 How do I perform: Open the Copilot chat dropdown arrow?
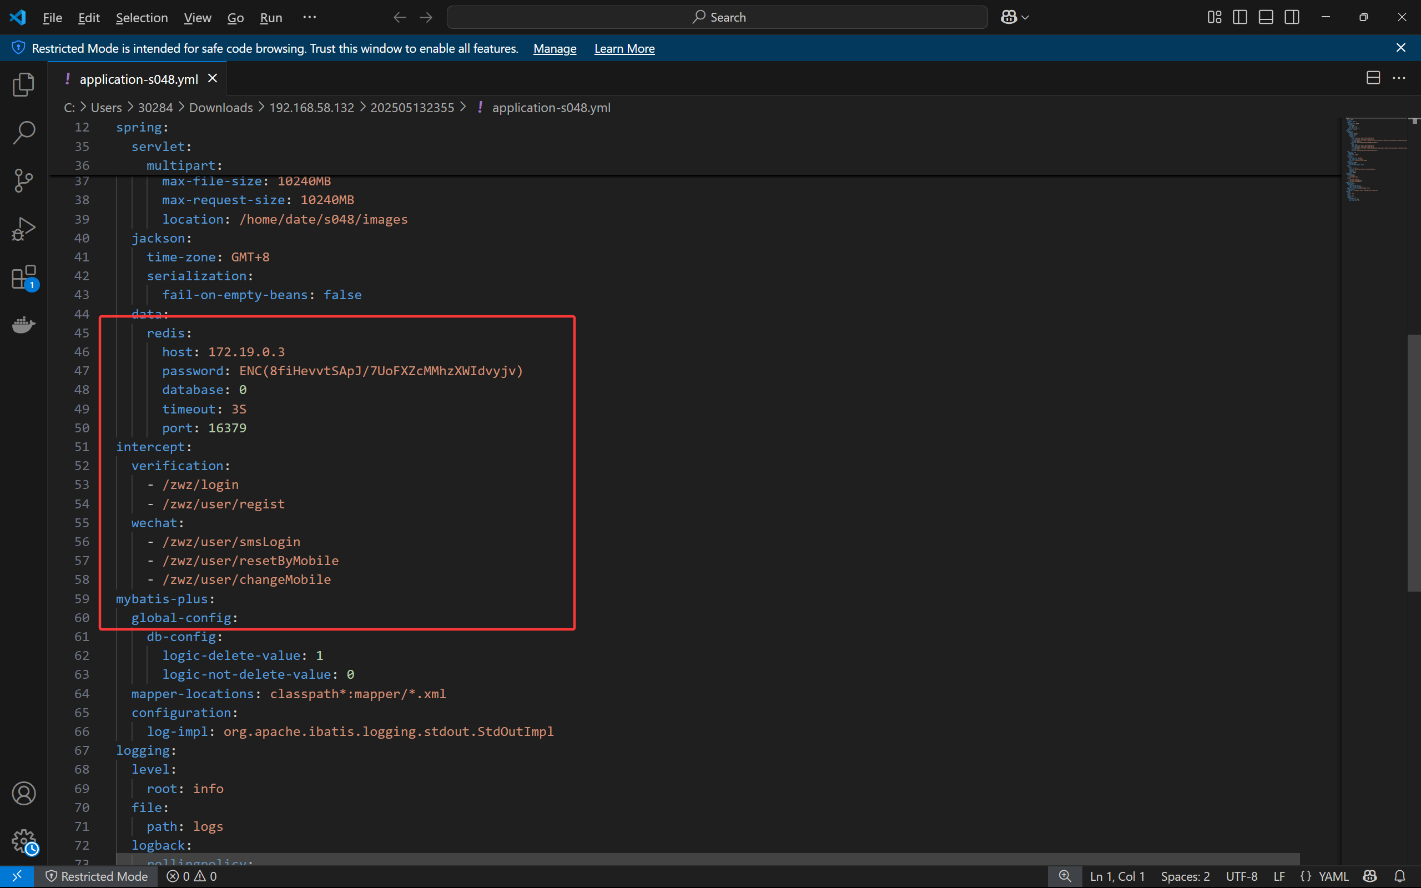[1025, 18]
